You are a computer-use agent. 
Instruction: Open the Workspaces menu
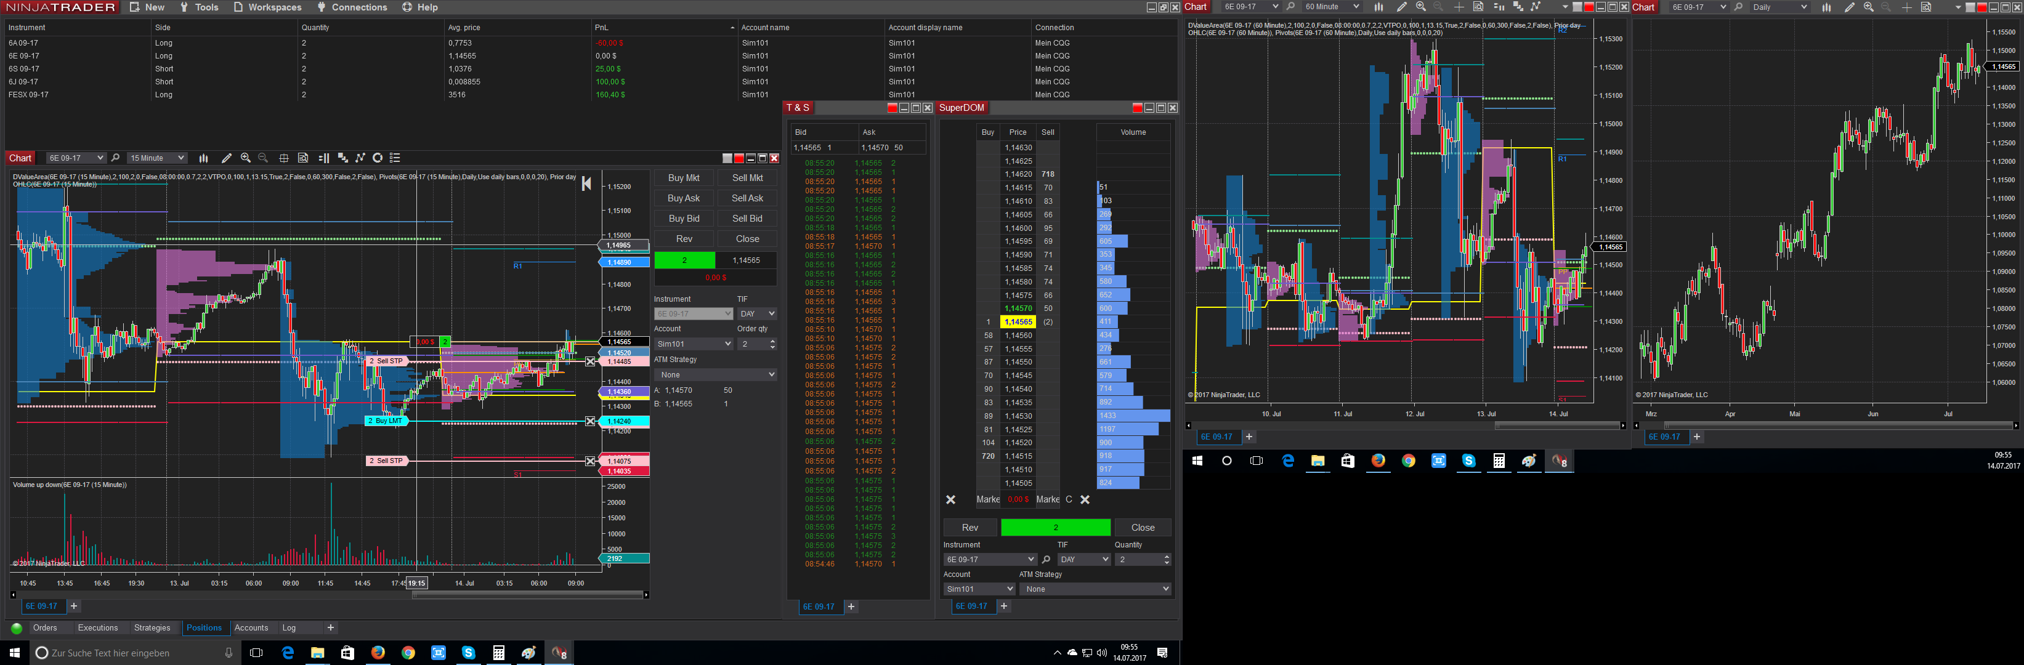(268, 7)
